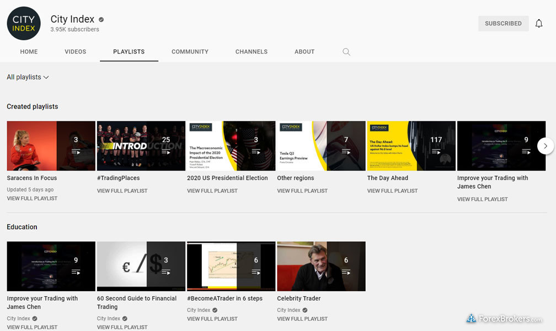Click the City Index channel logo avatar

click(24, 23)
